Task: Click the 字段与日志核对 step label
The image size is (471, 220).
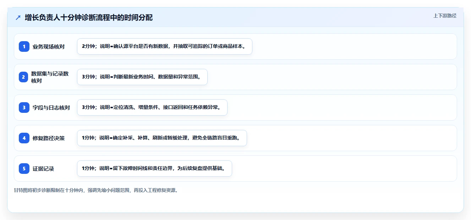Action: pos(51,108)
